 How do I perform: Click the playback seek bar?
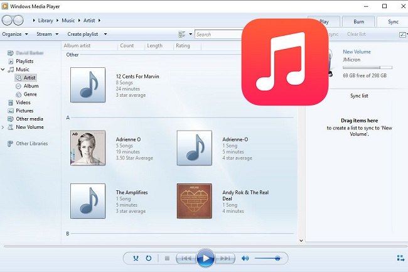point(205,246)
